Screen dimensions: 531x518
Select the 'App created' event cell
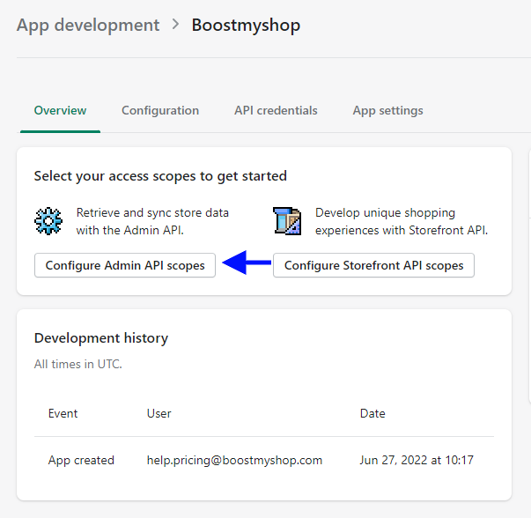[x=81, y=460]
